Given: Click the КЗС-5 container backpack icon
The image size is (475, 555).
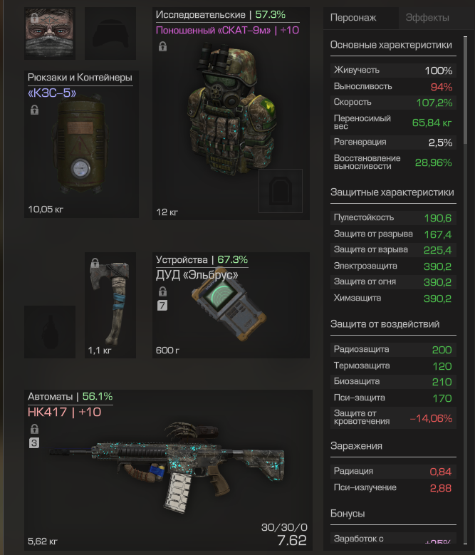Looking at the screenshot, I should tap(81, 144).
